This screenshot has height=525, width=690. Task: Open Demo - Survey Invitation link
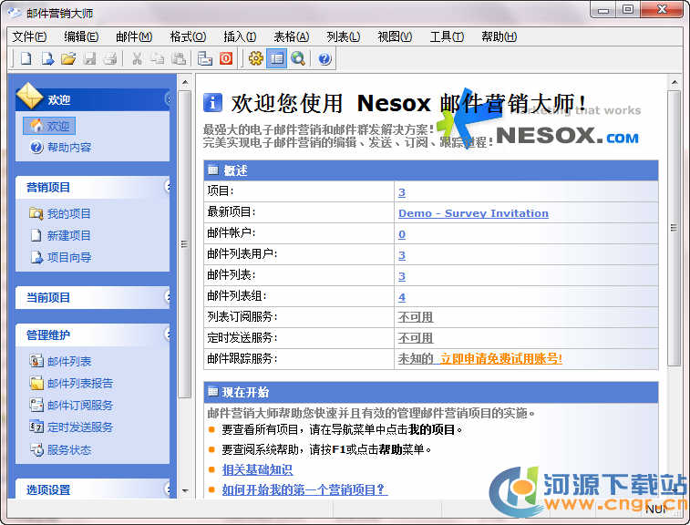(473, 213)
